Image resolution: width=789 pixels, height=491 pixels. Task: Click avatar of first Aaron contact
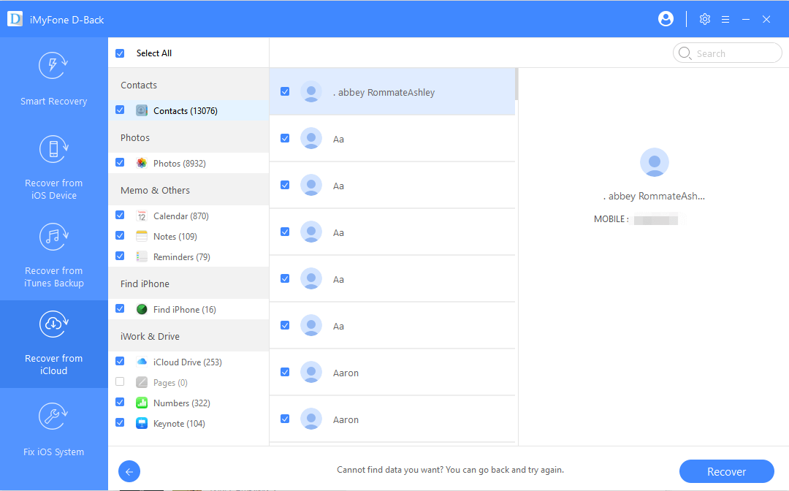(311, 373)
